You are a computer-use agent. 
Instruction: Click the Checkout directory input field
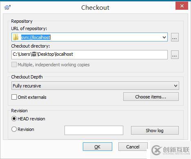89,54
